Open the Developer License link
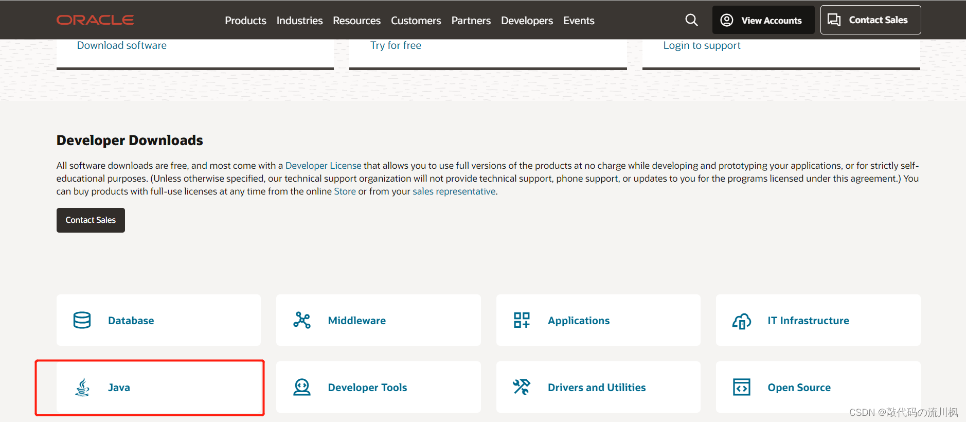Image resolution: width=966 pixels, height=422 pixels. 323,166
